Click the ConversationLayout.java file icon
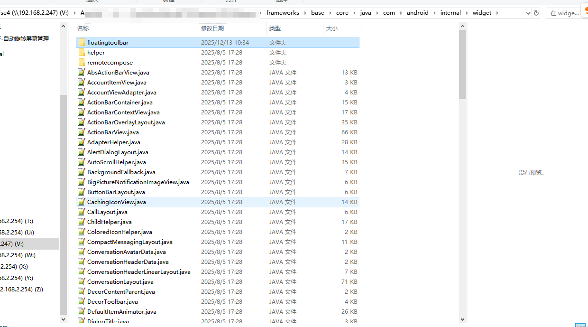Viewport: 588px width, 327px height. coord(82,282)
